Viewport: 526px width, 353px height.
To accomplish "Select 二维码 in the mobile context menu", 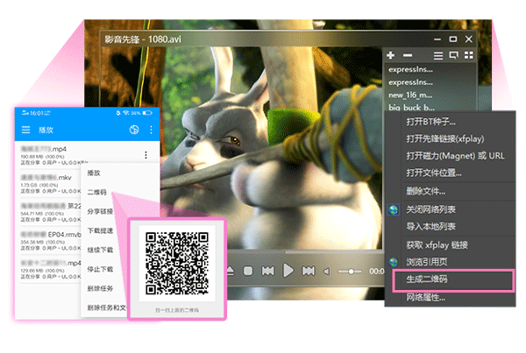I will [97, 192].
